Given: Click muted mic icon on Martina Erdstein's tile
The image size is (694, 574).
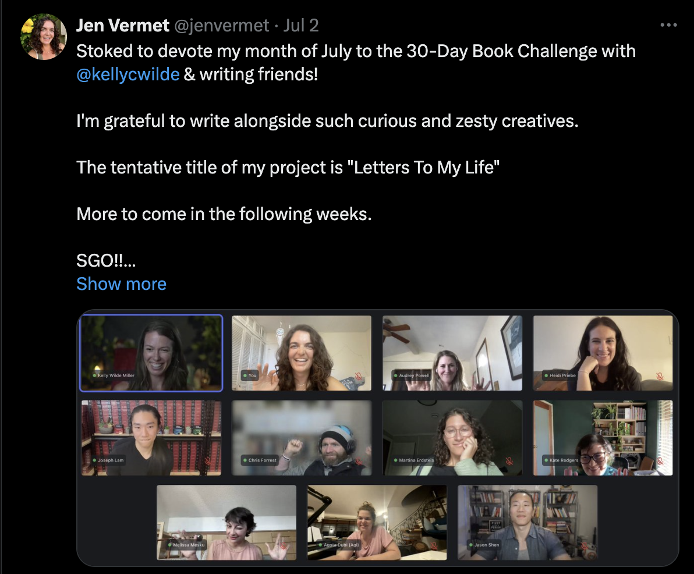Looking at the screenshot, I should pos(509,461).
